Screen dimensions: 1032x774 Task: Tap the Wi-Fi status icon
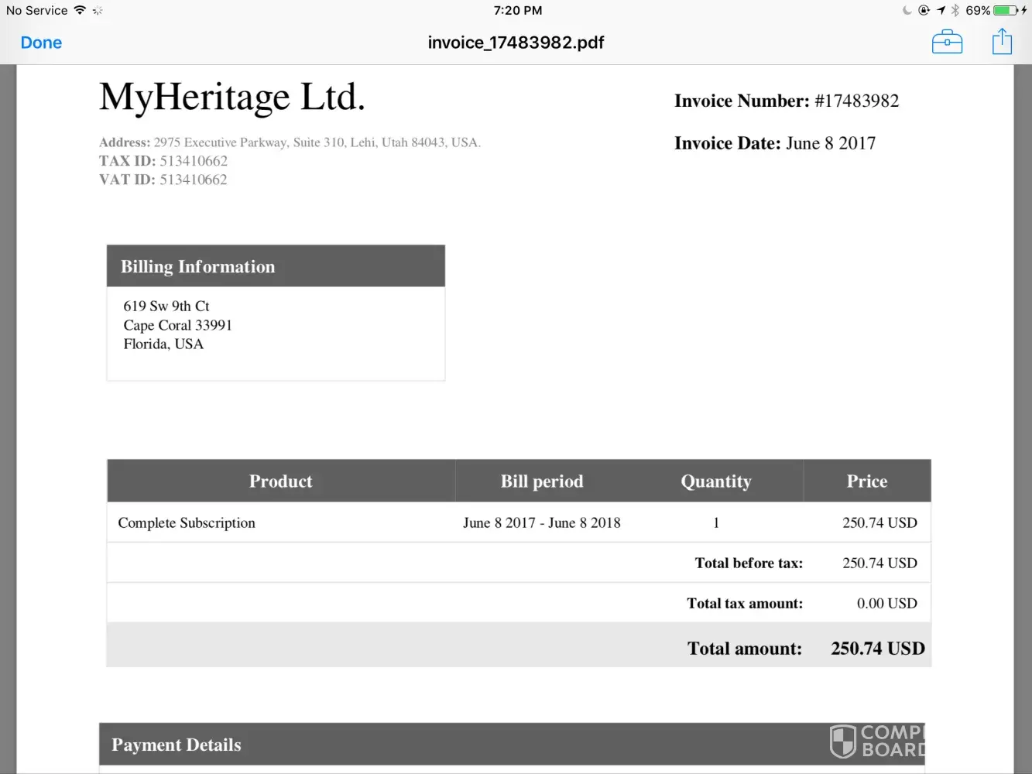click(80, 10)
